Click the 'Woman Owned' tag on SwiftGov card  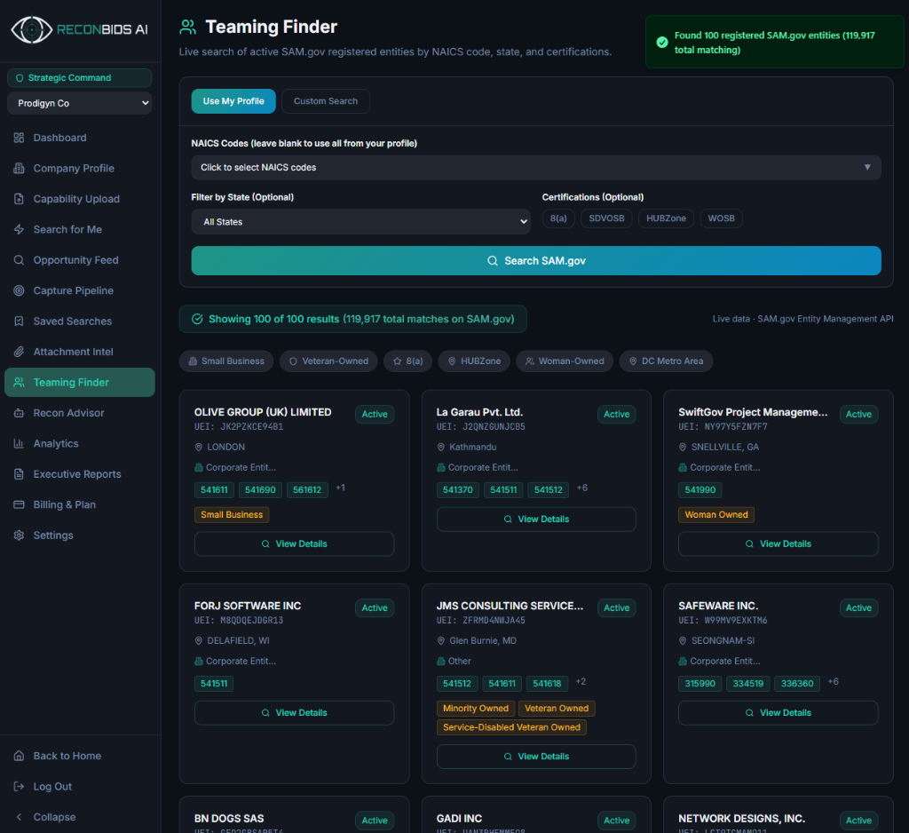716,515
